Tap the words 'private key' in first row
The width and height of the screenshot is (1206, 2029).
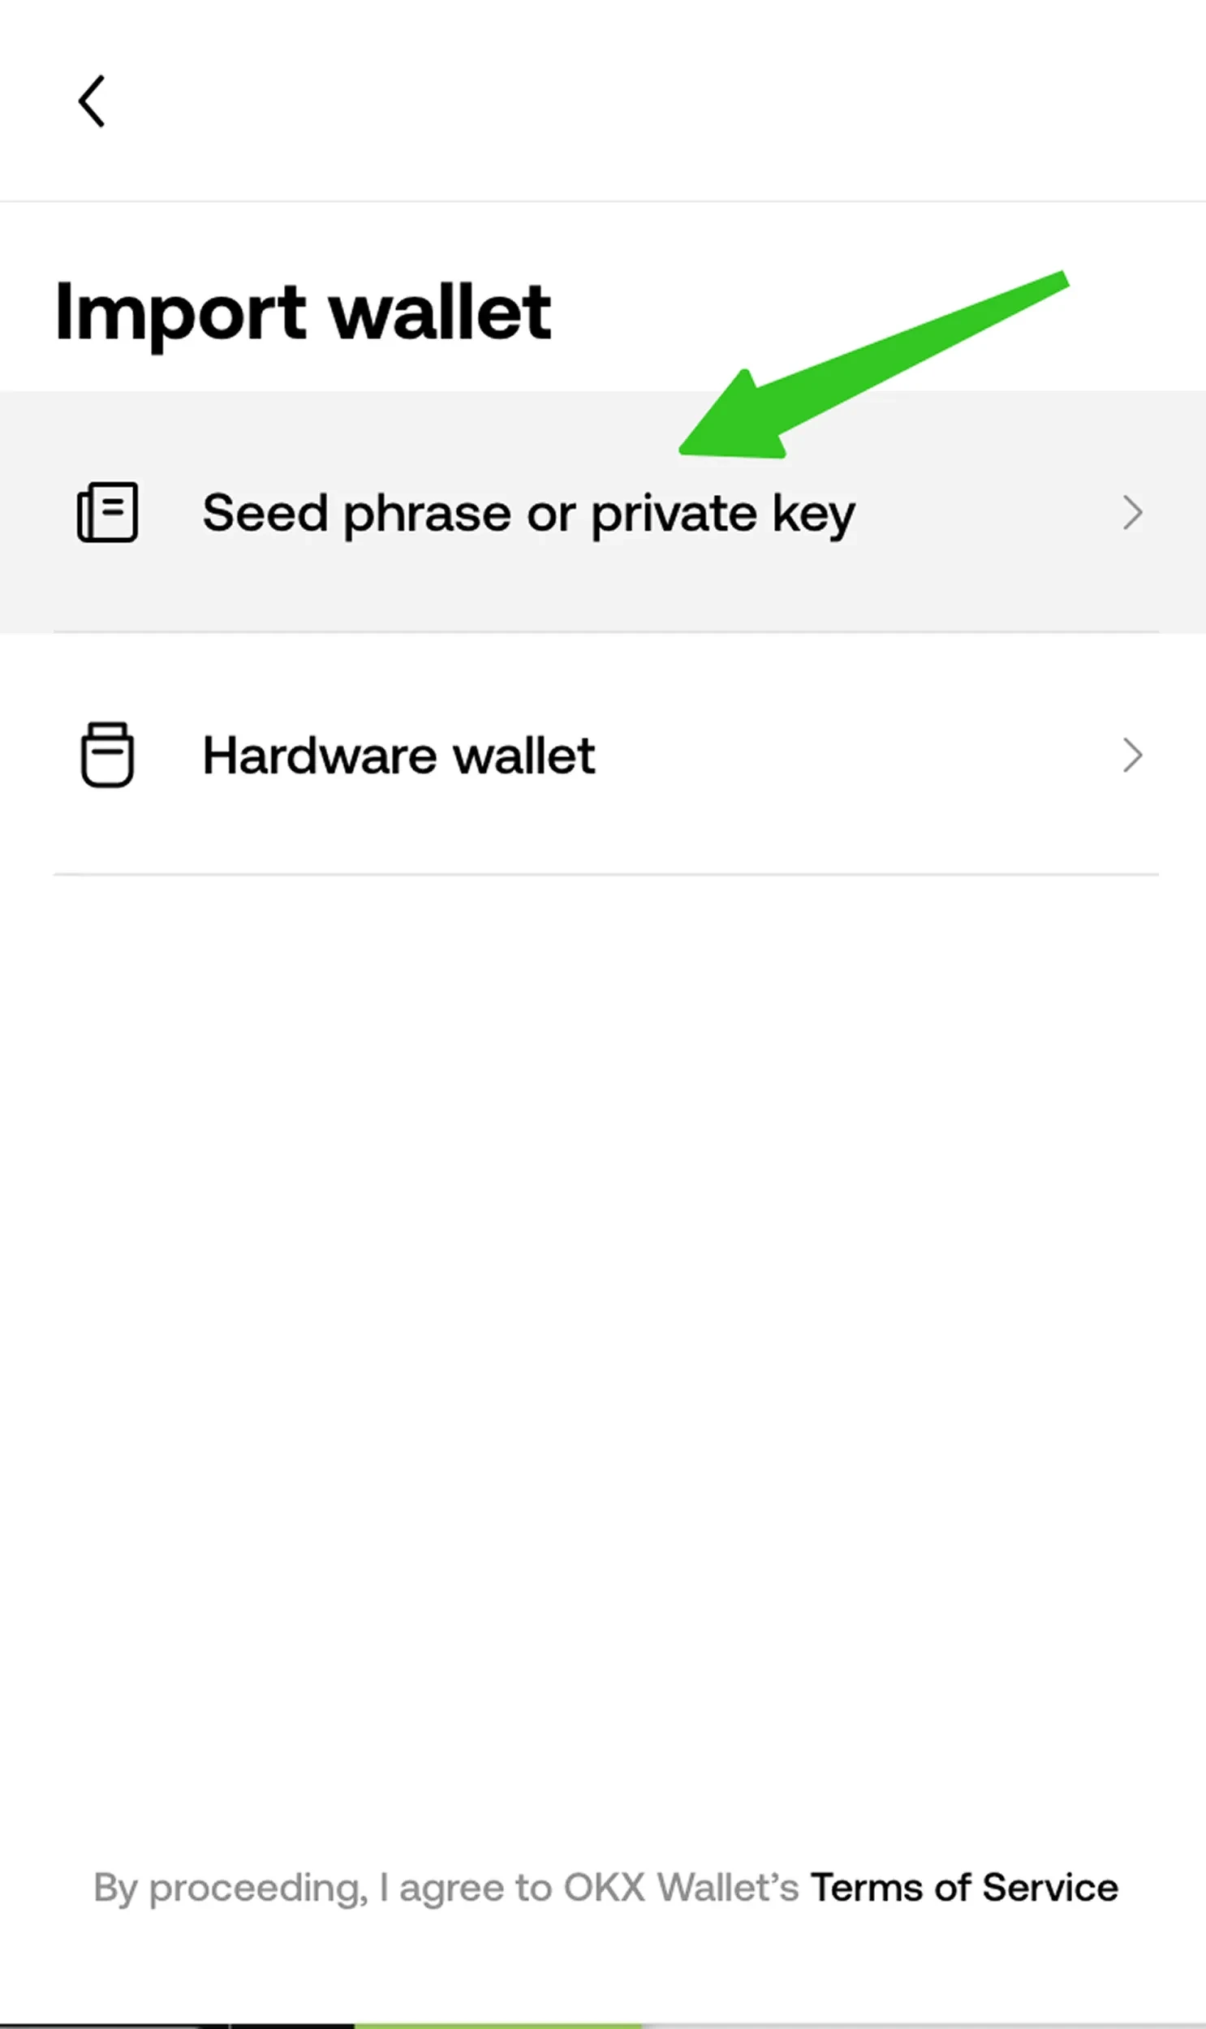point(723,514)
